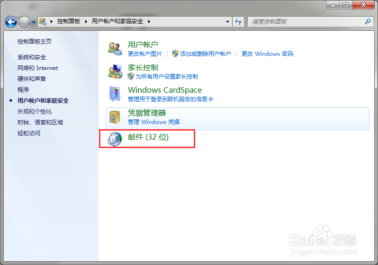This screenshot has width=378, height=265.
Task: Click 为所有用户设置家长控制 link
Action: point(167,77)
